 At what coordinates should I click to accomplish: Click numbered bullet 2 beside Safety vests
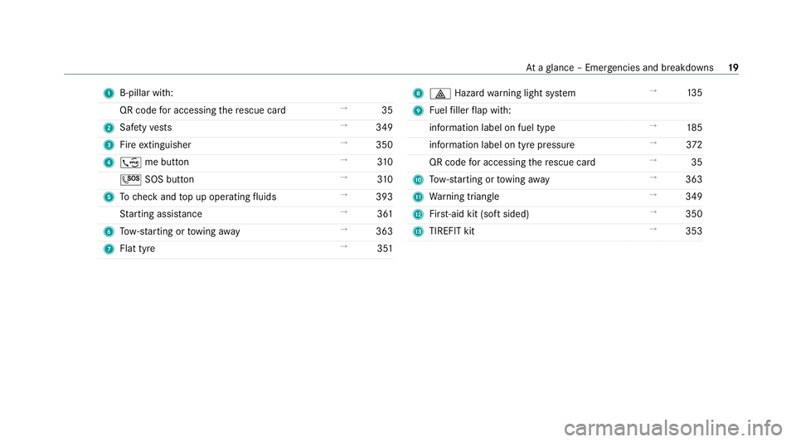point(109,128)
